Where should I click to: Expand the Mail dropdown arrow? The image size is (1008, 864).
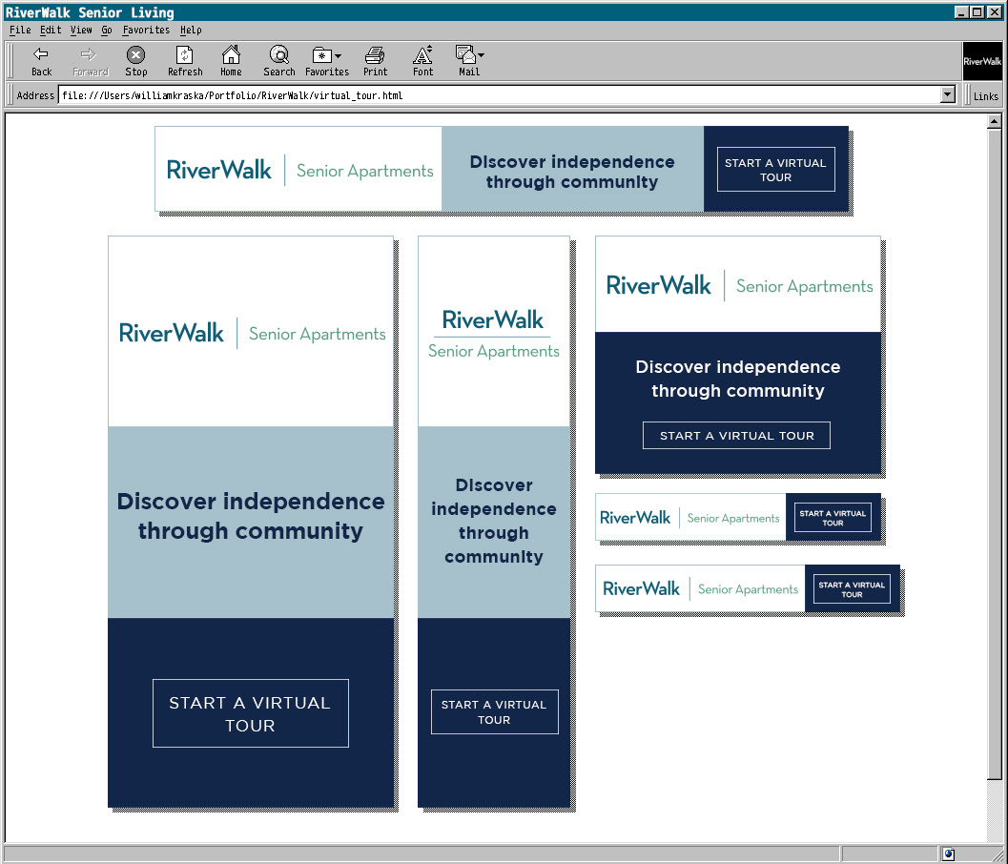[x=481, y=55]
